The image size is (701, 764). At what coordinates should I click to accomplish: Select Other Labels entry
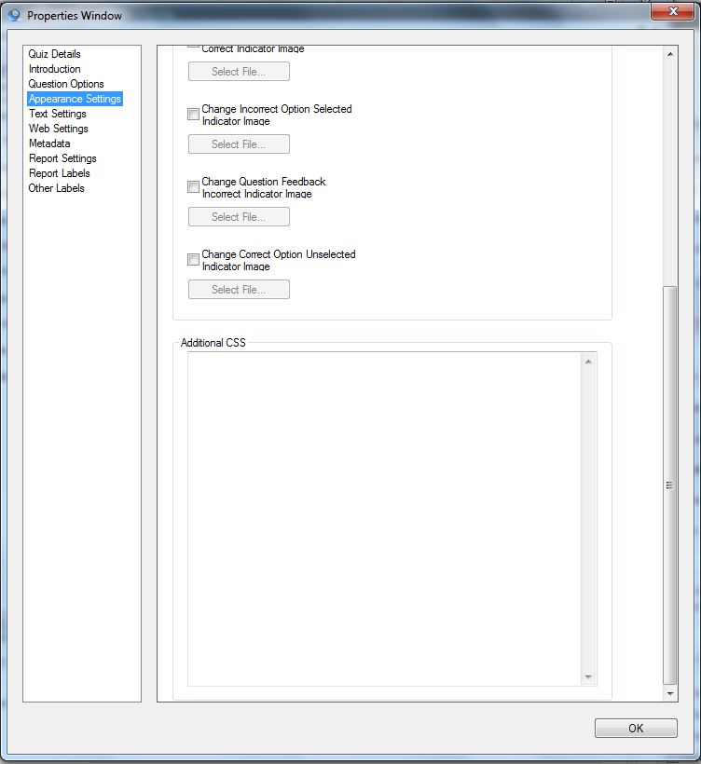coord(56,188)
